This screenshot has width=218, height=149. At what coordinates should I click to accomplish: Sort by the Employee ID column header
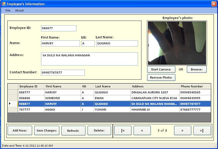click(31, 86)
